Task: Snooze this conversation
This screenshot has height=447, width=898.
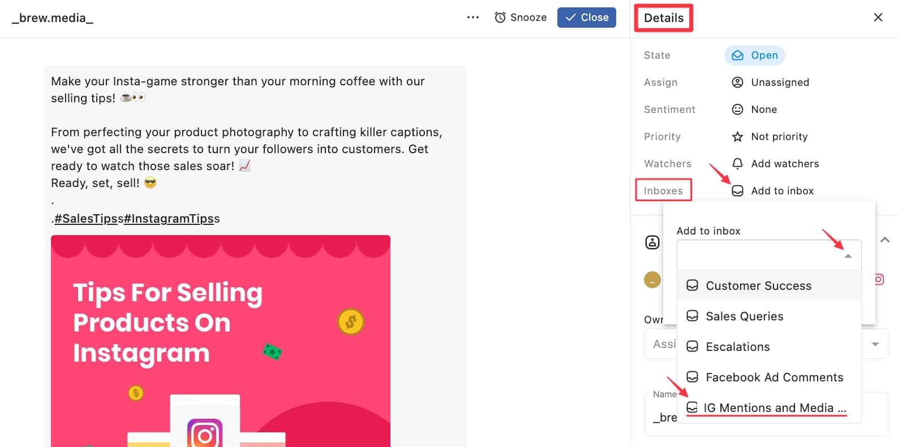Action: click(x=521, y=18)
